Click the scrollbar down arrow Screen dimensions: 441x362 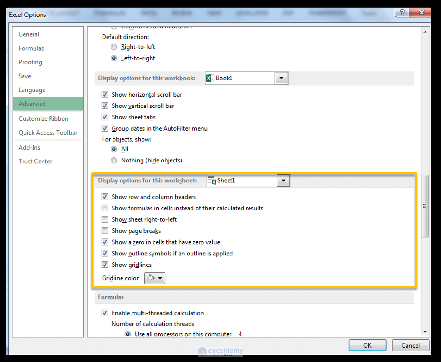click(x=425, y=332)
